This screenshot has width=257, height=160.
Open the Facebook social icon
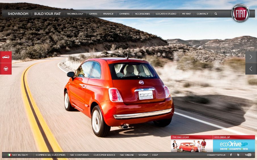[x=231, y=155]
